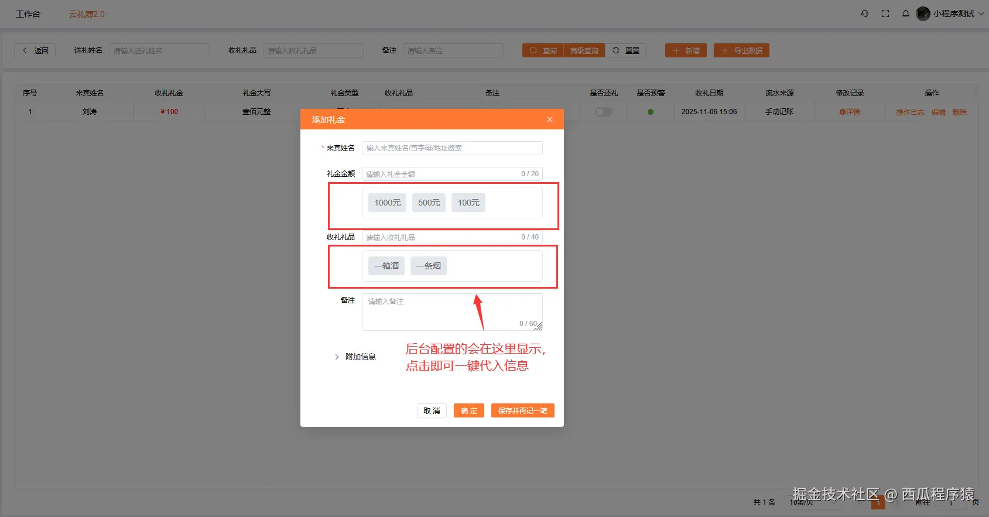
Task: Click the user avatar picture
Action: click(923, 13)
